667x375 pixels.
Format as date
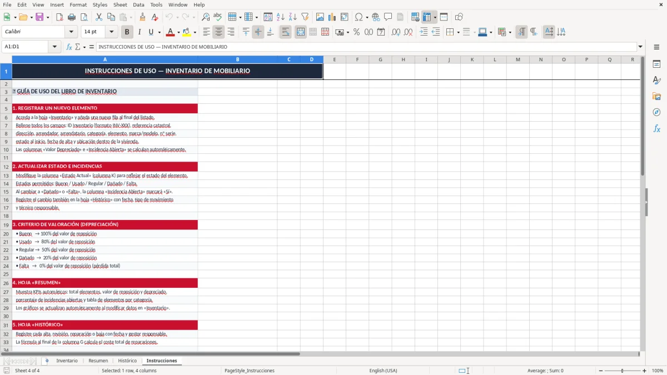point(381,32)
